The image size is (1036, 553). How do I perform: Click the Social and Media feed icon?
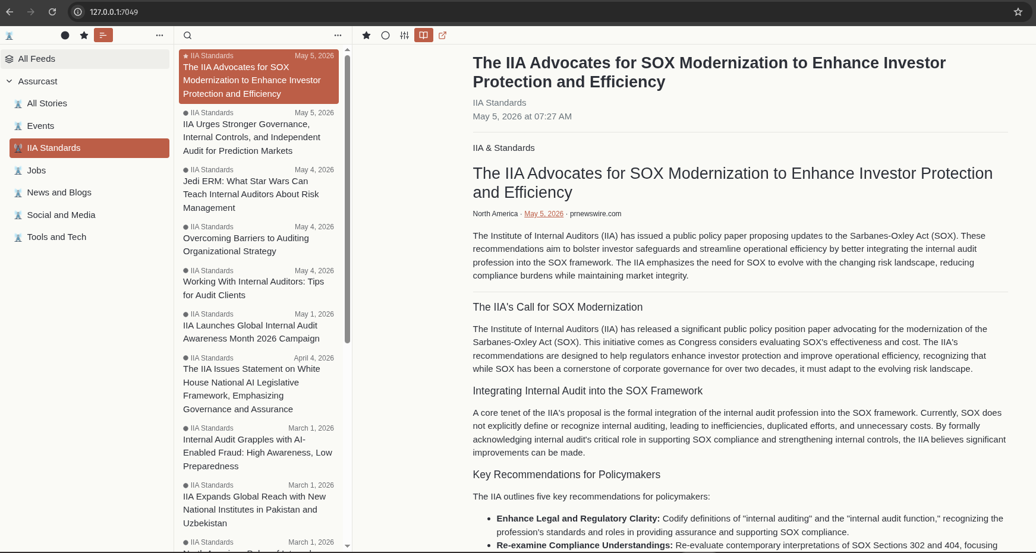click(18, 215)
